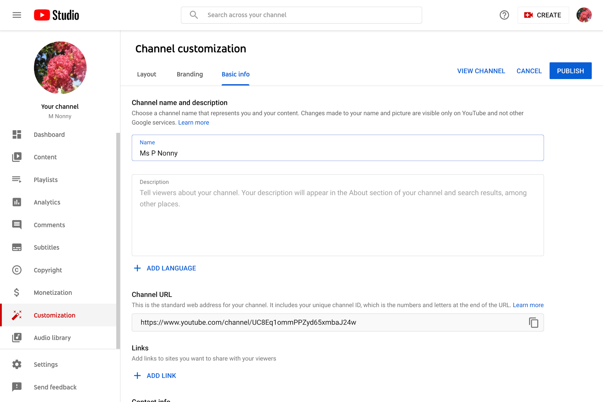The image size is (603, 402).
Task: Click into the channel Name field
Action: click(337, 153)
